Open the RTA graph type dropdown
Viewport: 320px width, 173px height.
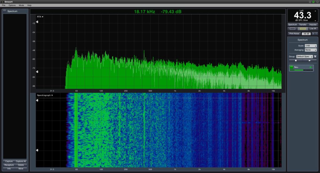tap(40, 17)
